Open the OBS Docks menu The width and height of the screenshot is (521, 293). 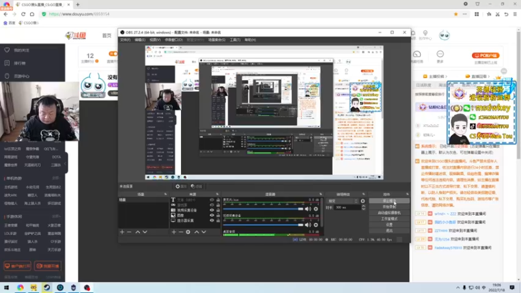click(173, 40)
